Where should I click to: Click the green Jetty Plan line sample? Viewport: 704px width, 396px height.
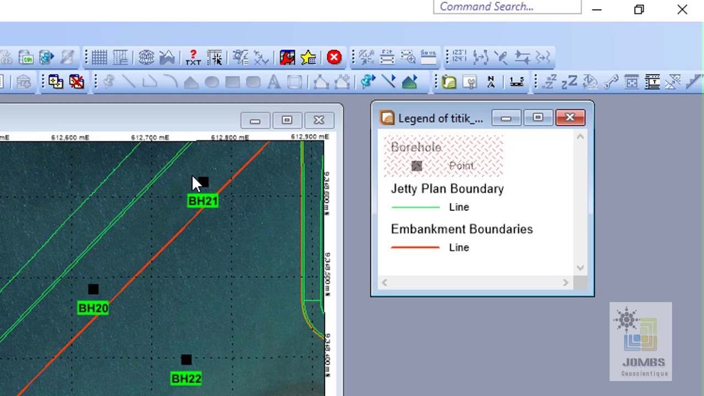click(x=415, y=207)
